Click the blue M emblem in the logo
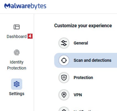Image resolution: width=117 pixels, height=111 pixels. (7, 6)
